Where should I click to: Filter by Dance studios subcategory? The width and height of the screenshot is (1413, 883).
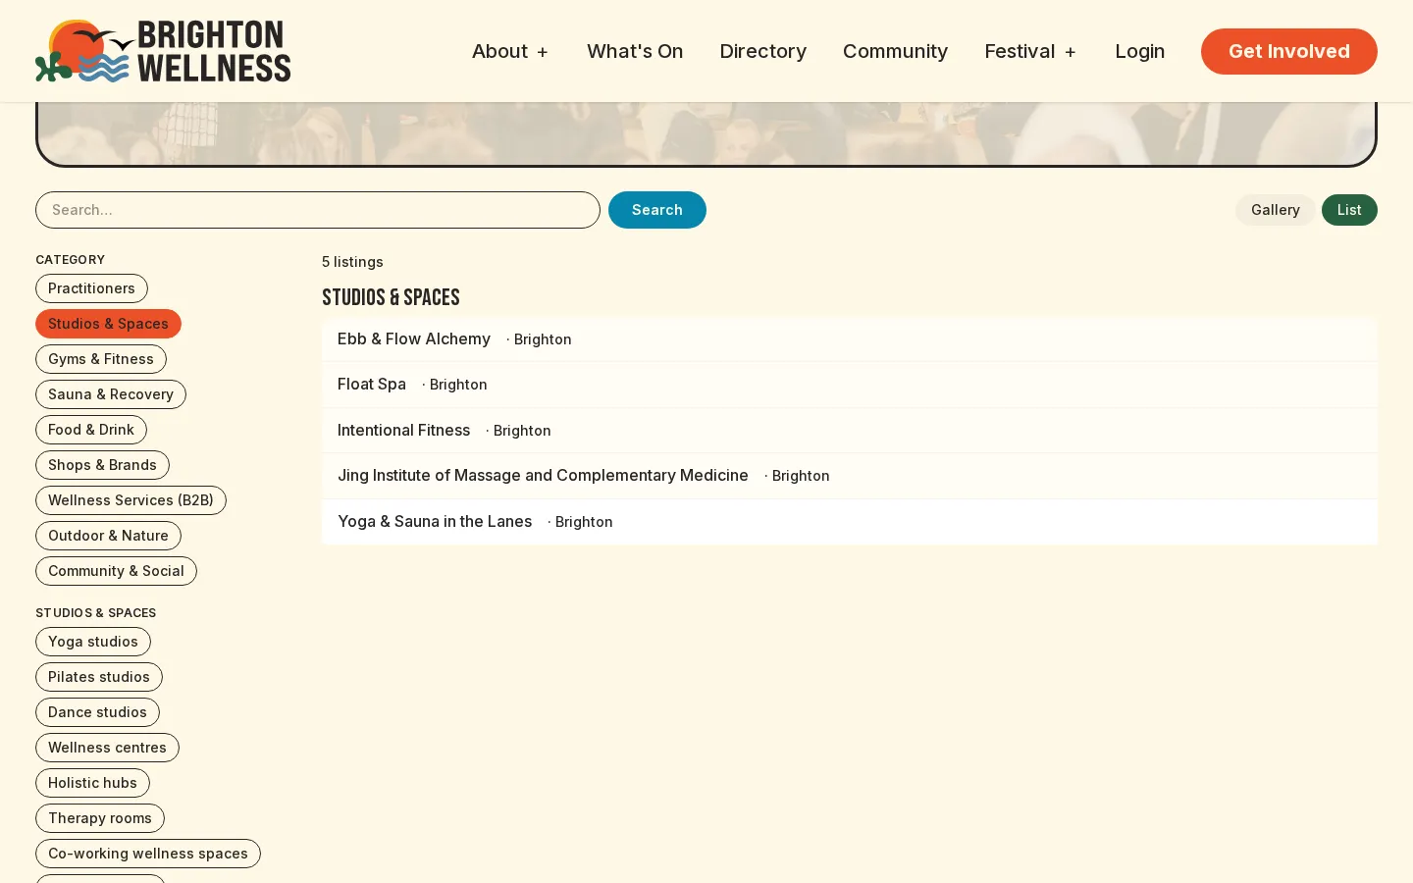[97, 712]
